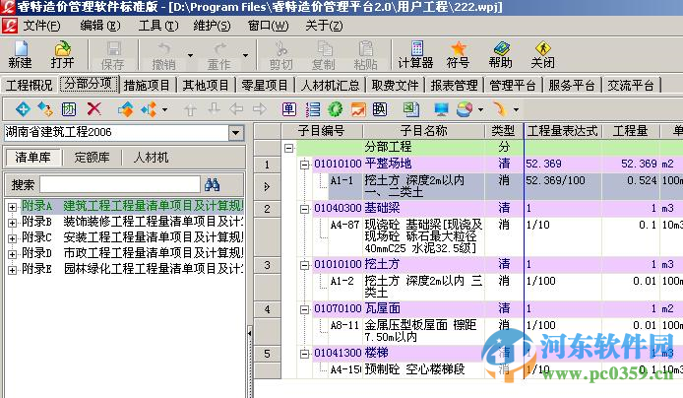
Task: Click the blue and orange diamonds insert icon
Action: pos(45,109)
